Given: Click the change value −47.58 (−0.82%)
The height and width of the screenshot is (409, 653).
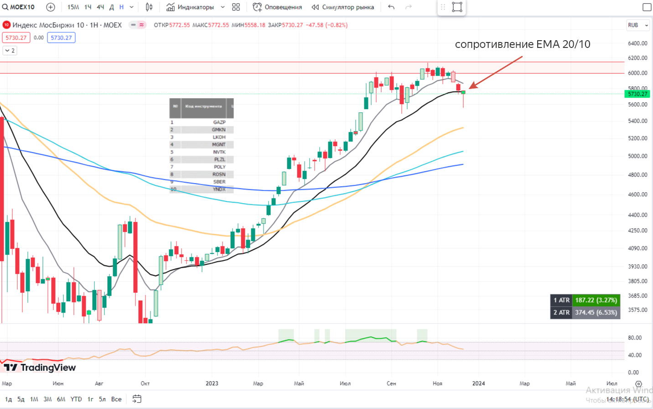Looking at the screenshot, I should 326,25.
